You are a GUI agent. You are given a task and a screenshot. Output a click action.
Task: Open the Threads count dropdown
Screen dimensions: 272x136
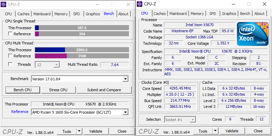pos(57,65)
